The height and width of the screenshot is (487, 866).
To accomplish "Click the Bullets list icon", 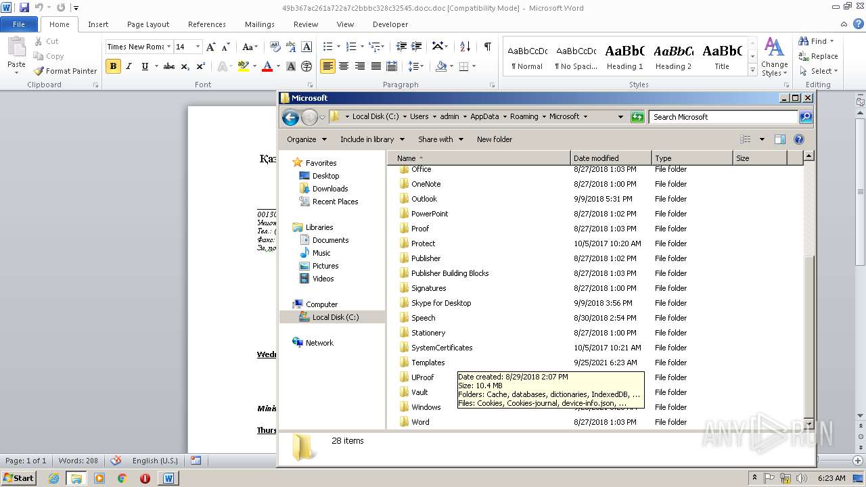I will pyautogui.click(x=327, y=47).
